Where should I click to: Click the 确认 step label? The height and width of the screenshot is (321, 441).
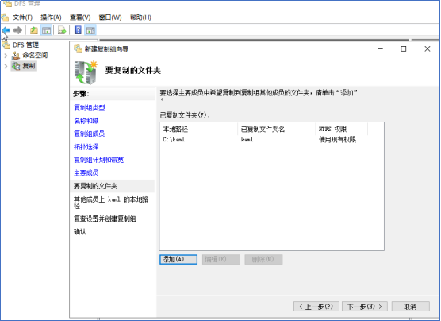(x=80, y=232)
